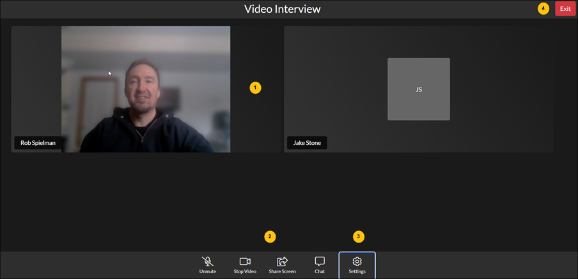The height and width of the screenshot is (279, 578).
Task: Click the "Share Screen" text label
Action: (x=282, y=271)
